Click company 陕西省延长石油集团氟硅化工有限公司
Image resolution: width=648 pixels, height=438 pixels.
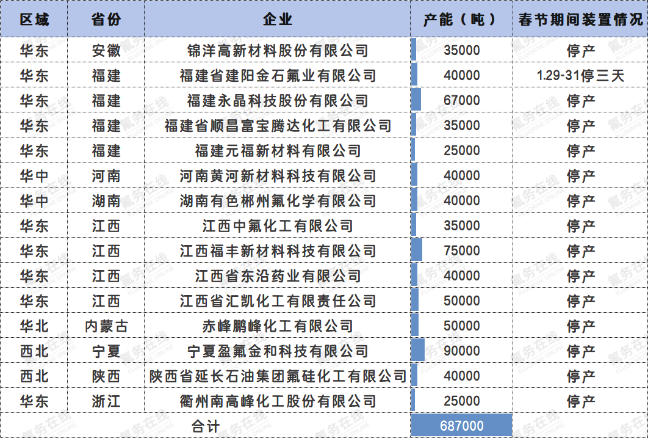pyautogui.click(x=277, y=376)
